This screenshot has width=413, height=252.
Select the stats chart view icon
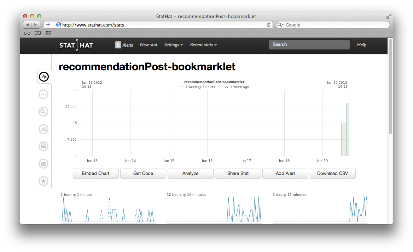coord(44,76)
